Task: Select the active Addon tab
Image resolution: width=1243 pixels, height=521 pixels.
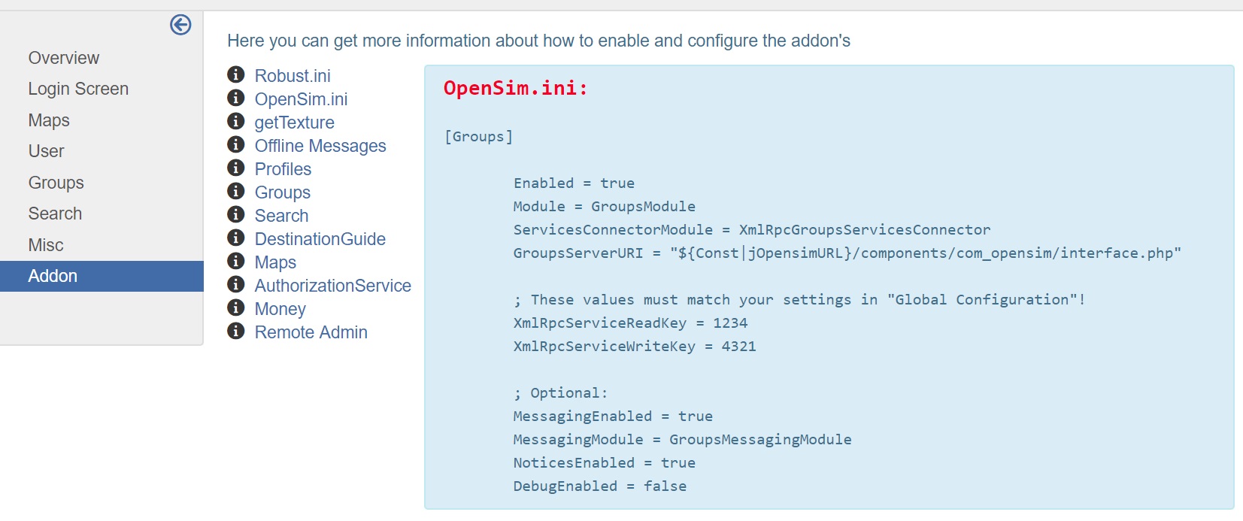Action: [102, 276]
